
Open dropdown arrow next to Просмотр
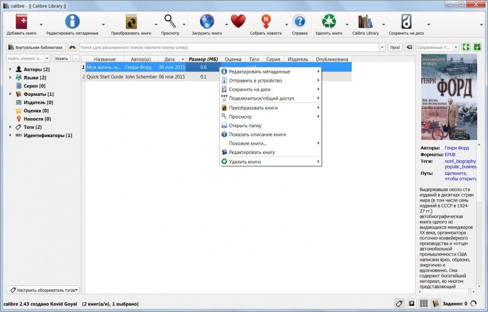point(184,24)
